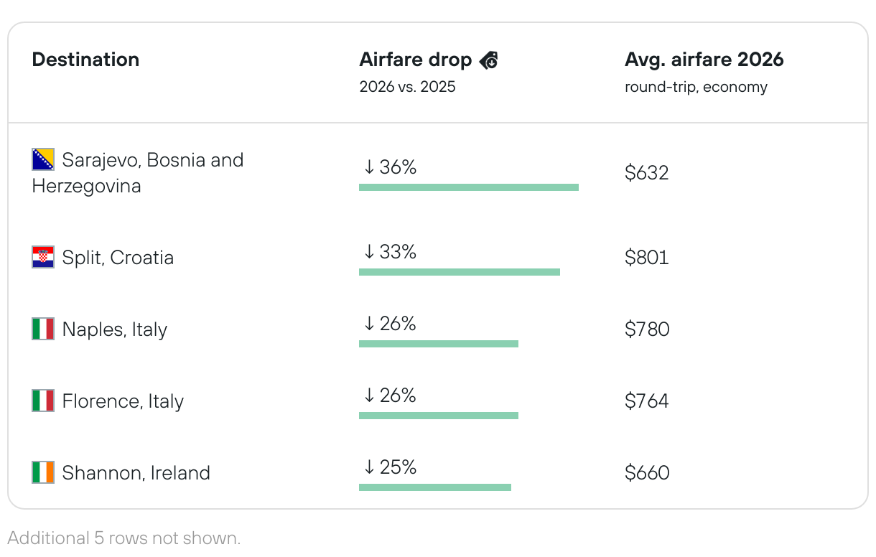This screenshot has width=876, height=557.
Task: Click the Bosnia and Herzegovina flag icon
Action: (43, 159)
